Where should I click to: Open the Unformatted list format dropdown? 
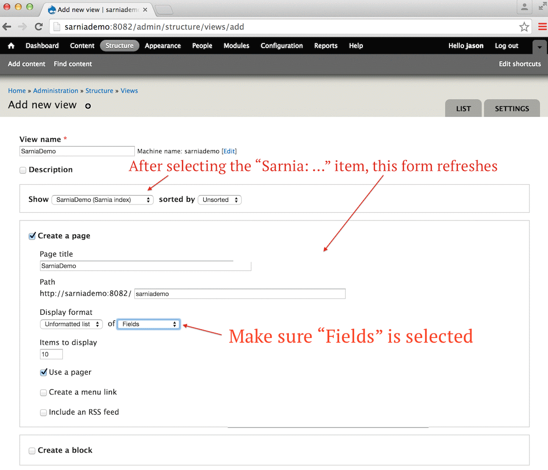[x=72, y=325]
